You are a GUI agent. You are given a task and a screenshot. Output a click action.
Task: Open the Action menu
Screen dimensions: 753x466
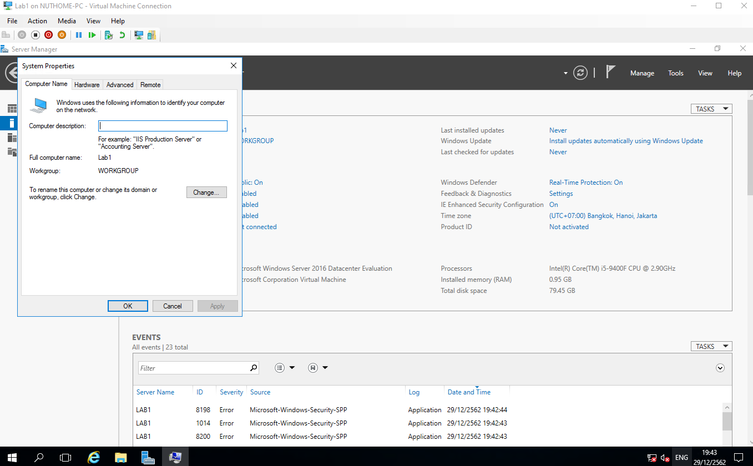pyautogui.click(x=37, y=21)
